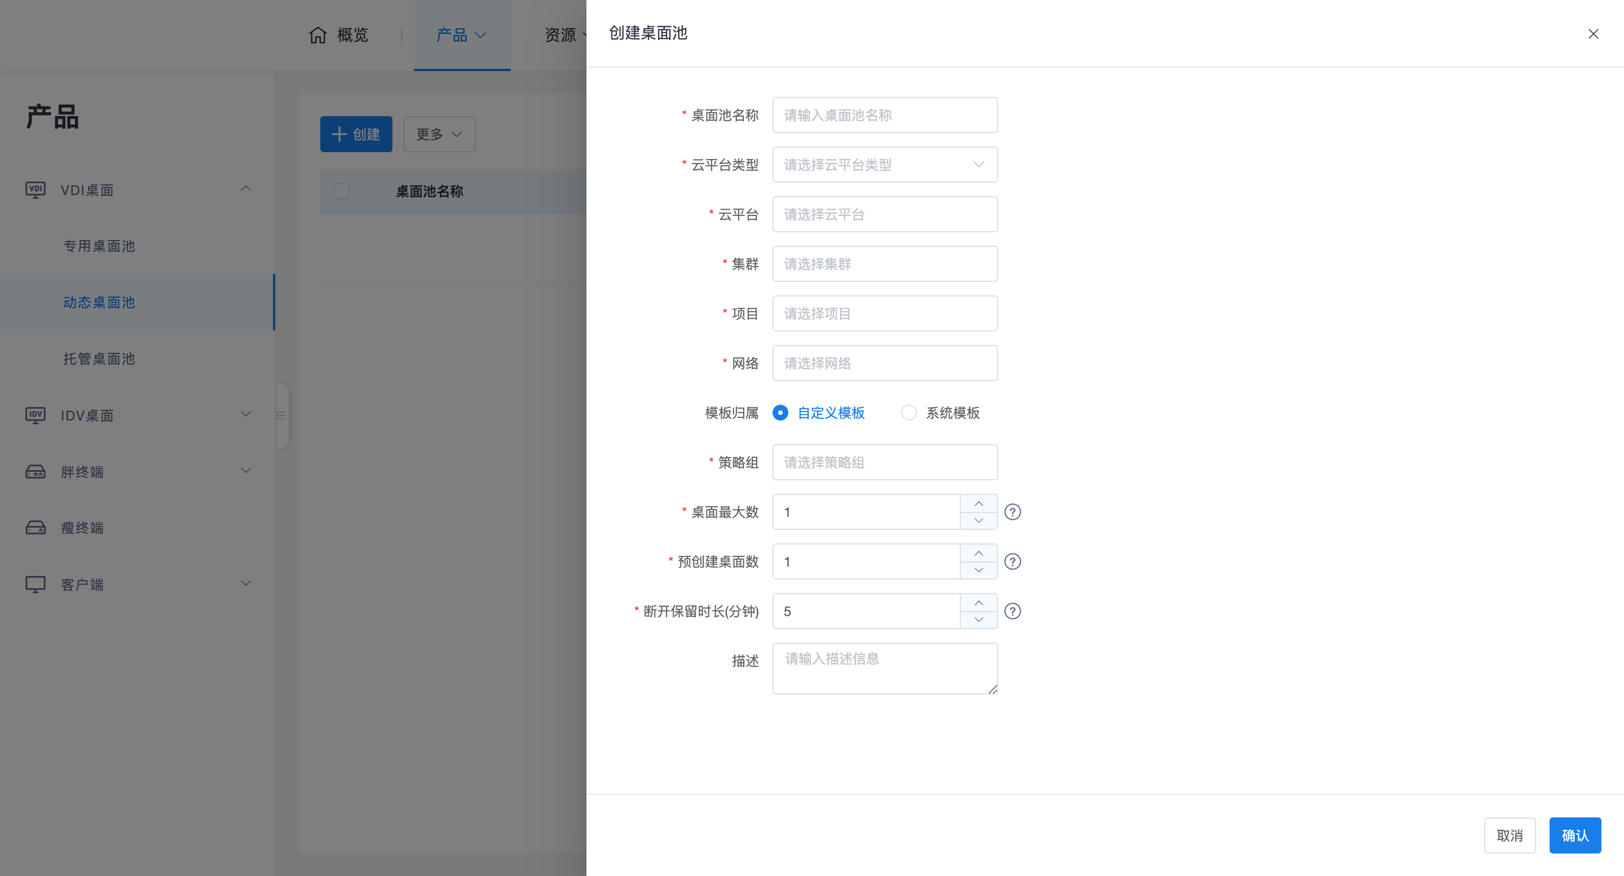1624x876 pixels.
Task: Expand the 胖终端 menu group
Action: (246, 470)
